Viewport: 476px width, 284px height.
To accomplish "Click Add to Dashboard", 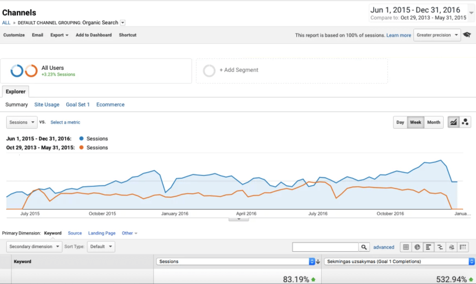I will (94, 35).
